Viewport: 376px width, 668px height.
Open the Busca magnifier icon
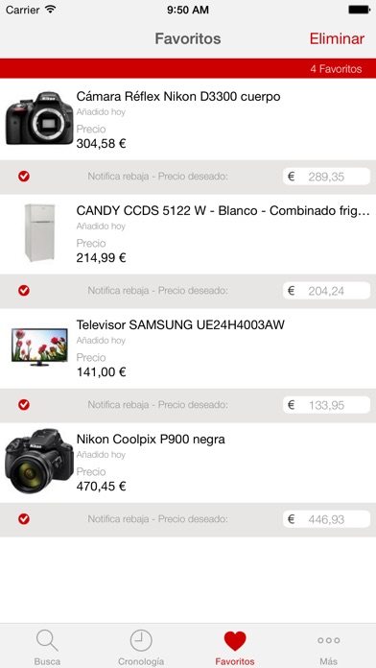(x=47, y=640)
